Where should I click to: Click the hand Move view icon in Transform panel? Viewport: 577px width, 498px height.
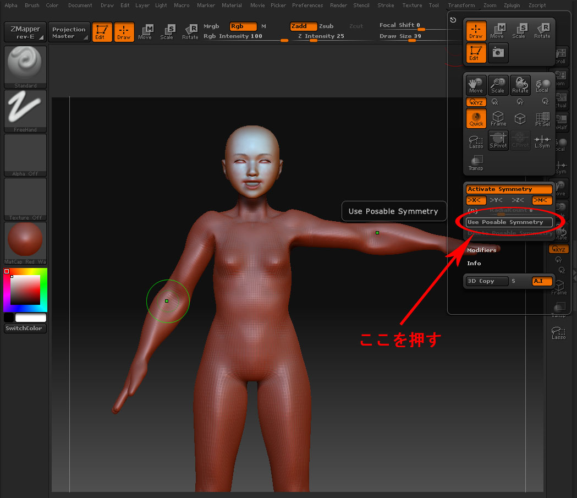click(476, 85)
